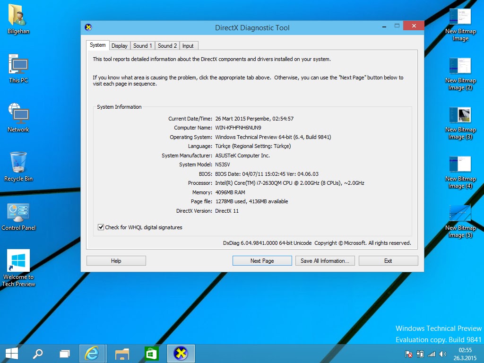Click the 1278MB used page file value
The height and width of the screenshot is (363, 484).
251,201
